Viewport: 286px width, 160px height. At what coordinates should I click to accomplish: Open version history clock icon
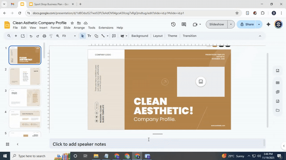coord(173,25)
